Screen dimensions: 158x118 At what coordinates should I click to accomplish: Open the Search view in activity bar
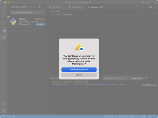[x=4, y=15]
